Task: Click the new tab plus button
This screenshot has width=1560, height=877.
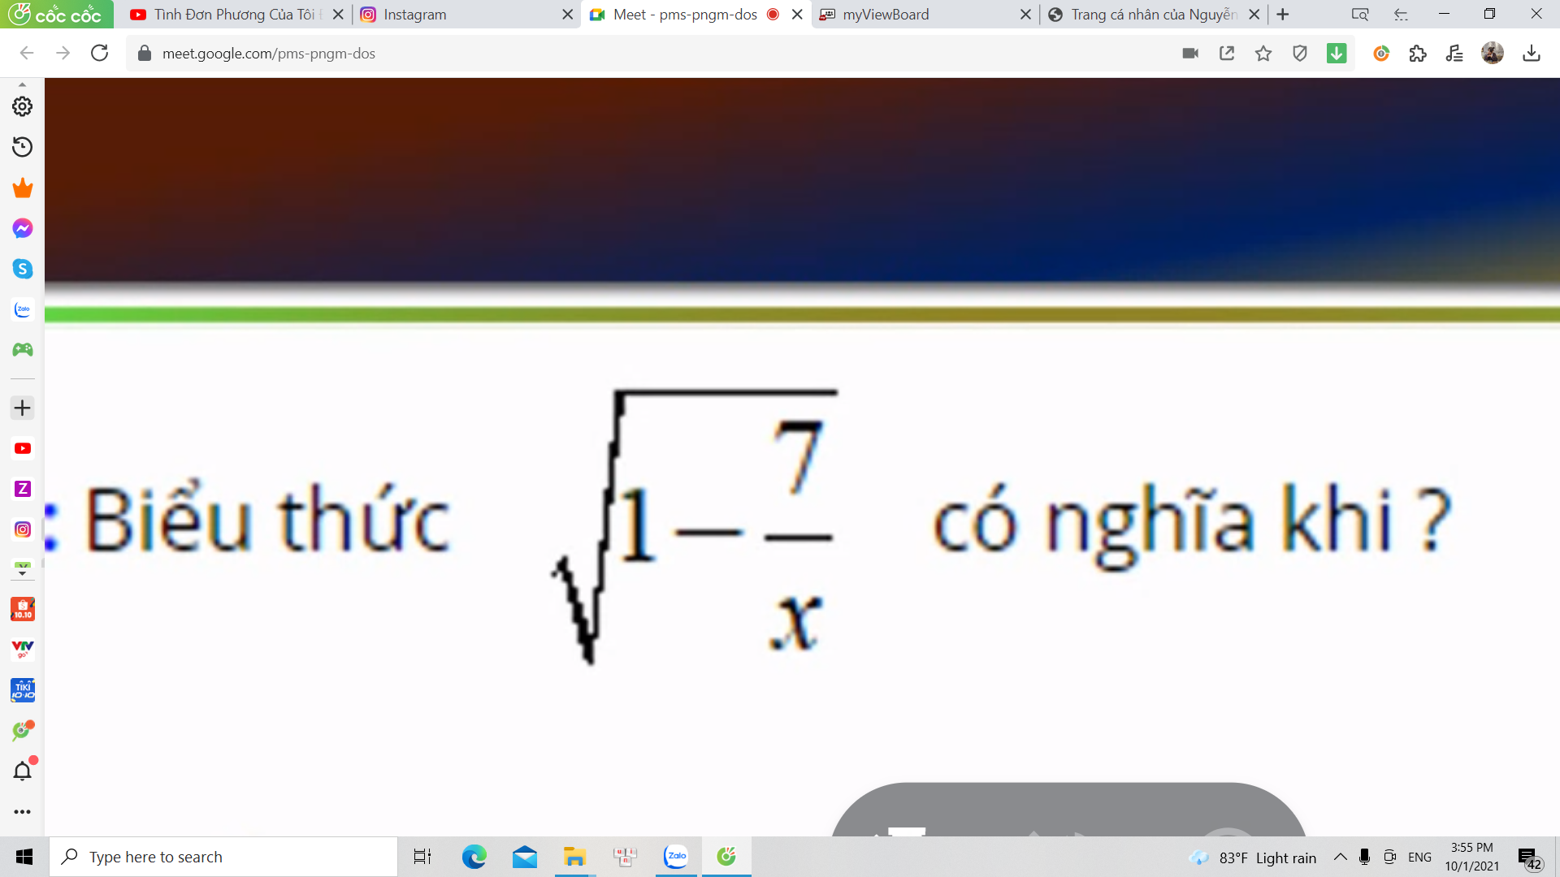Action: coord(1282,14)
